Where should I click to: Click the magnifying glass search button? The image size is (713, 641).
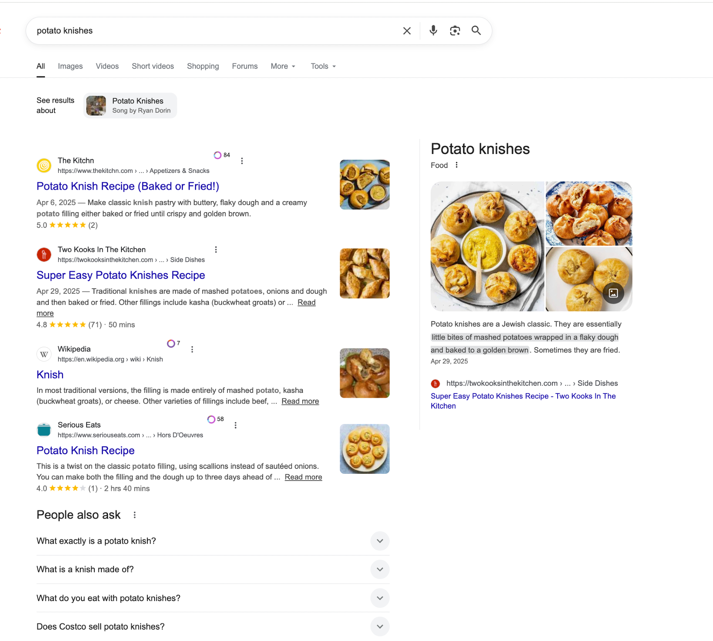tap(476, 31)
